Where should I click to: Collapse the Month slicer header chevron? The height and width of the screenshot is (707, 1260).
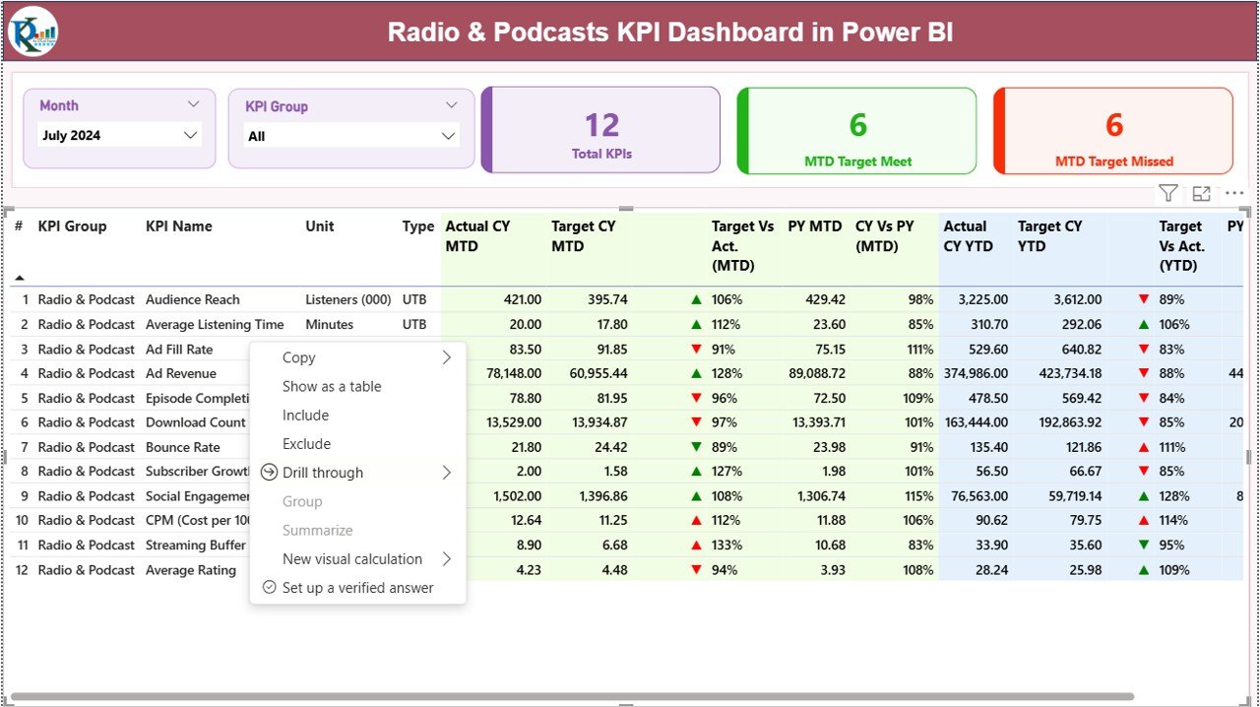(x=193, y=104)
